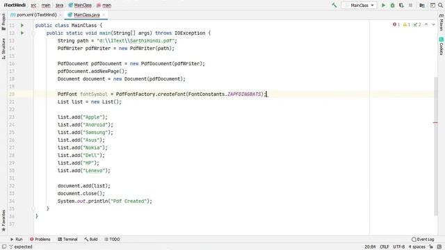The image size is (445, 250).
Task: Toggle tool window quick access icon in status bar
Action: pyautogui.click(x=4, y=247)
